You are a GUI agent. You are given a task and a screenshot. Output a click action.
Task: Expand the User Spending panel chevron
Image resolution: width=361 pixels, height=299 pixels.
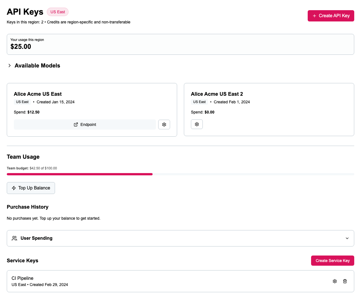347,238
